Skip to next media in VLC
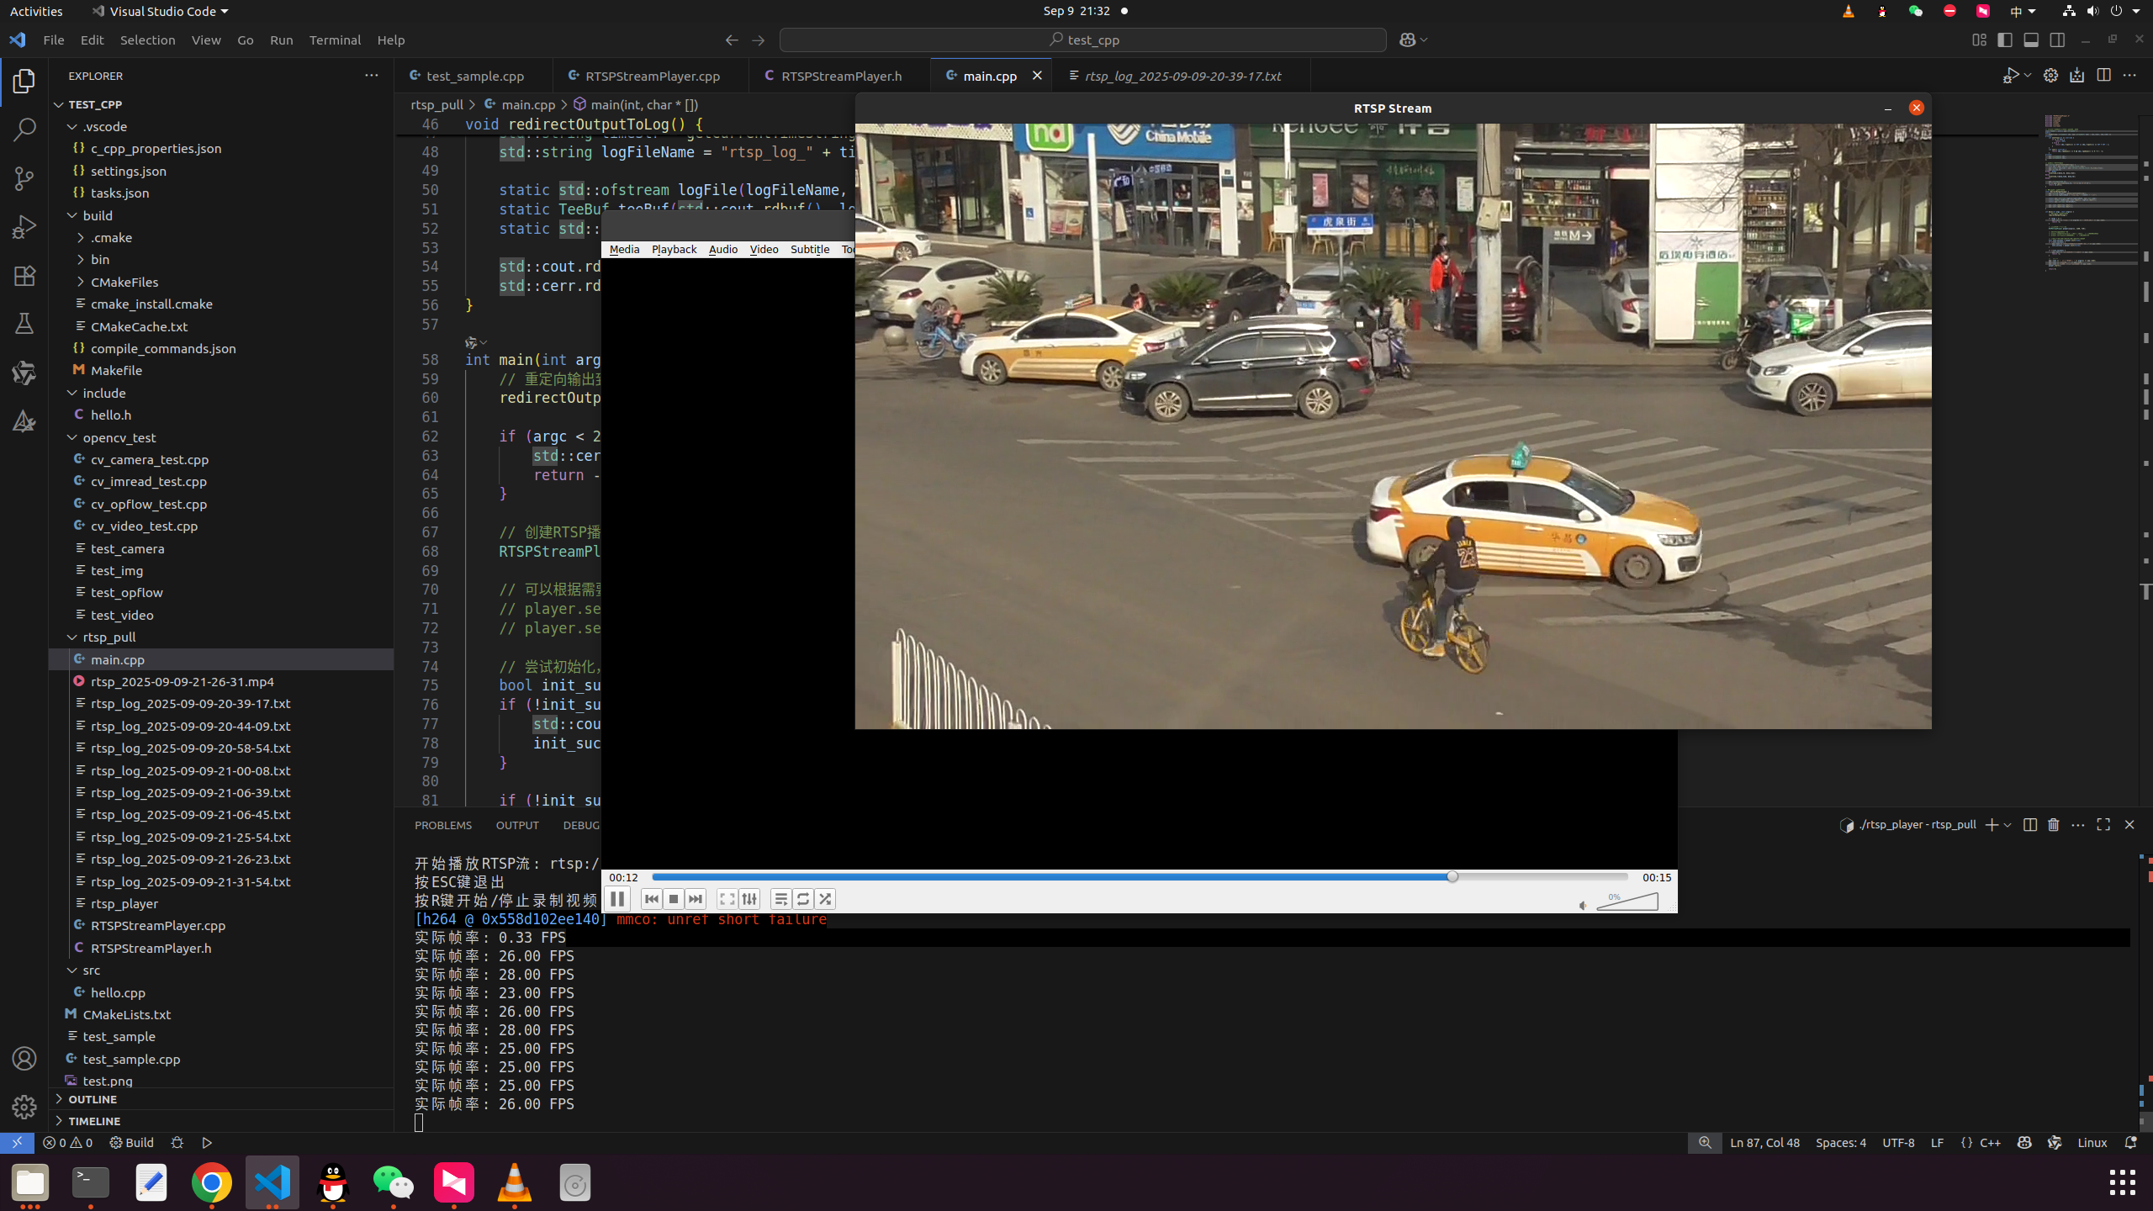 (696, 899)
